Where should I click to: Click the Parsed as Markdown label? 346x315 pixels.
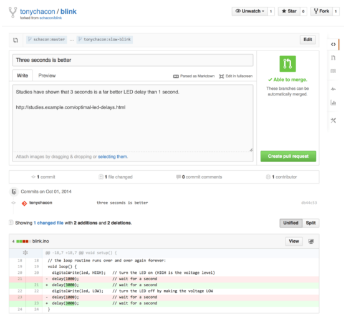click(197, 76)
